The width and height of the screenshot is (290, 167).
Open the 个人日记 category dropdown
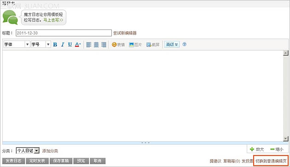28,151
